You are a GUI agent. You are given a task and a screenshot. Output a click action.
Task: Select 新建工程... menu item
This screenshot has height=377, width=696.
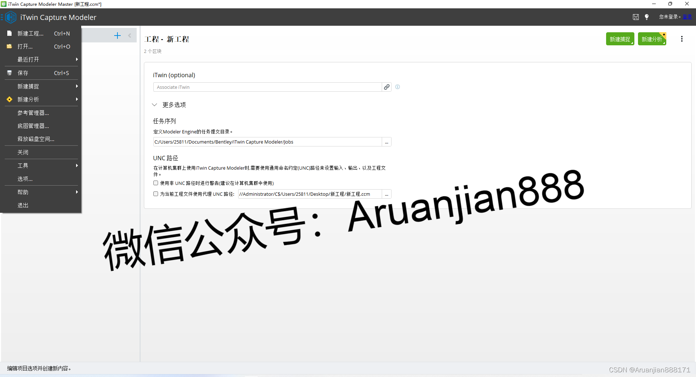(41, 33)
